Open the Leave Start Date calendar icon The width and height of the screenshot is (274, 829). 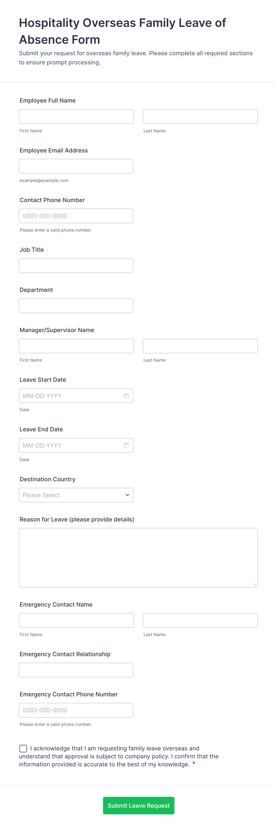coord(126,396)
